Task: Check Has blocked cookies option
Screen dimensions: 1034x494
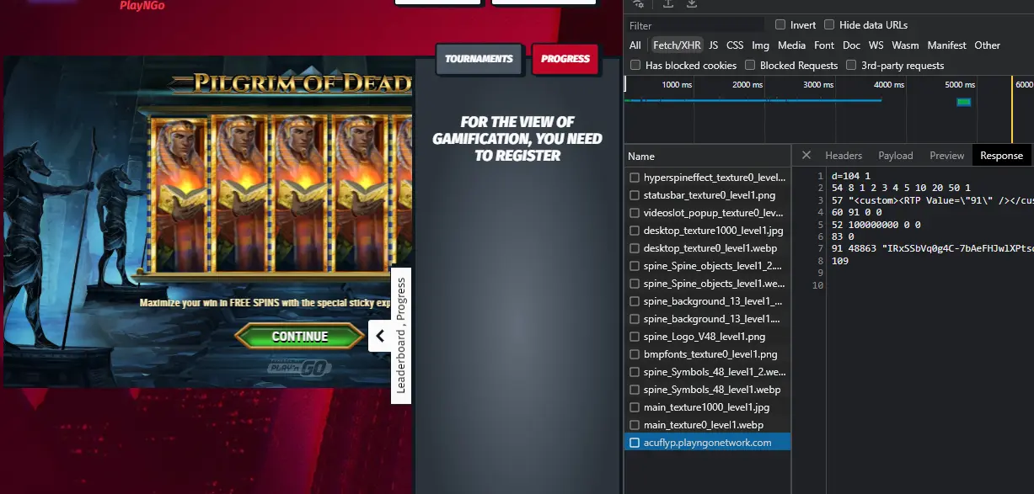Action: (x=635, y=65)
